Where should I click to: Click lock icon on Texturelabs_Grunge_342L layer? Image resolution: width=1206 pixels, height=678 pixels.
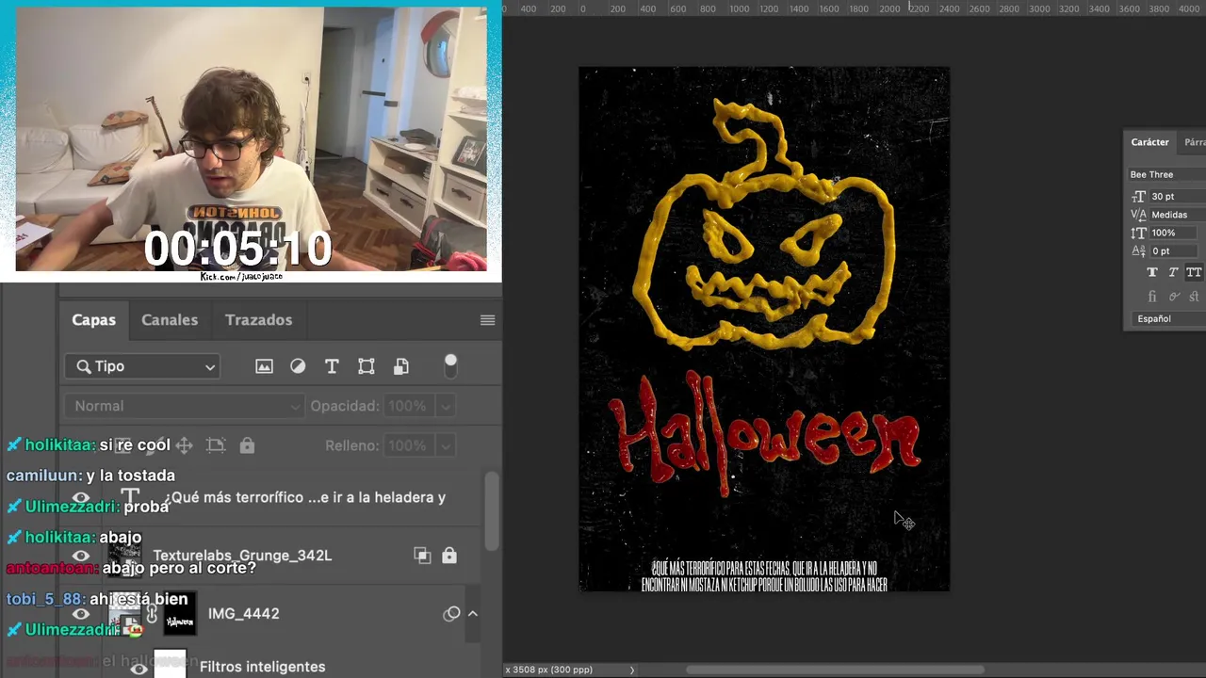click(x=449, y=556)
